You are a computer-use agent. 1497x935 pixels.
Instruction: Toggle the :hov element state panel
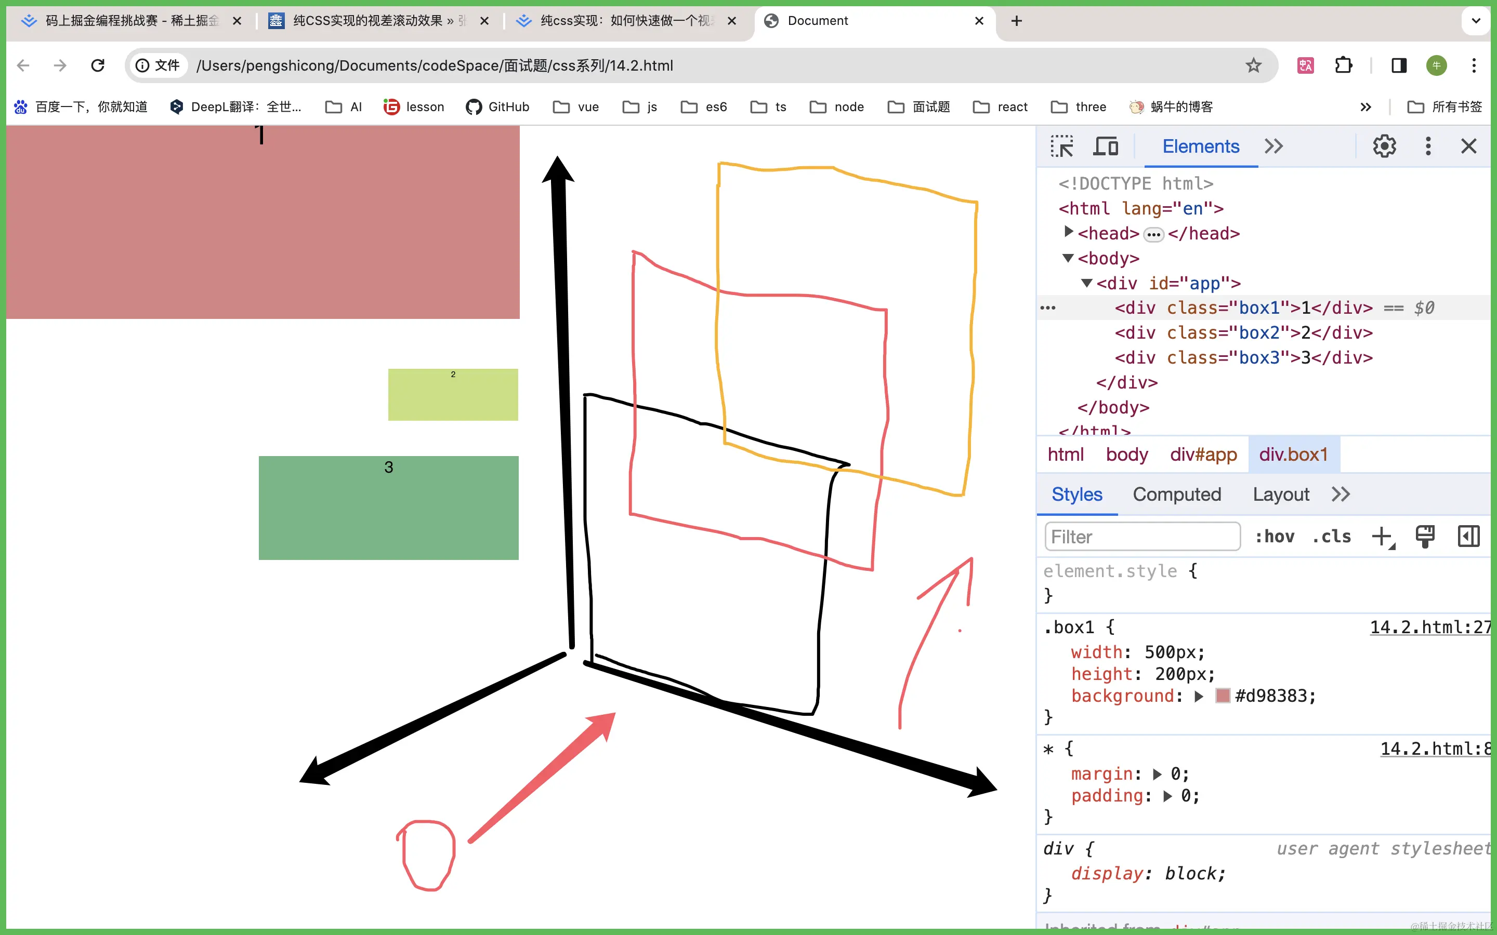click(1275, 536)
